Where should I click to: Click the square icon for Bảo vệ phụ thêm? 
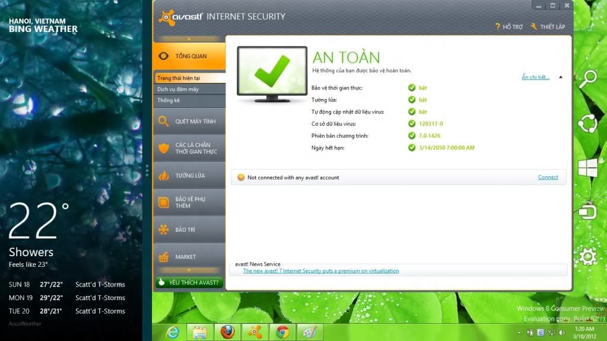[163, 202]
